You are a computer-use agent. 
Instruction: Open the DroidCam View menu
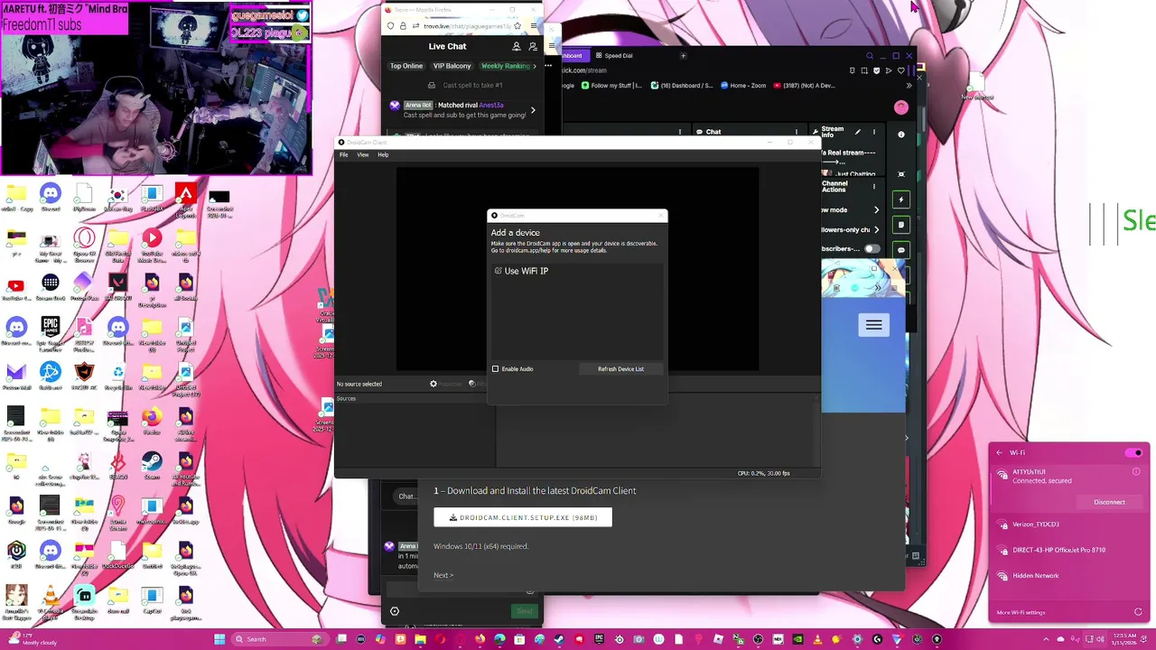pos(362,154)
